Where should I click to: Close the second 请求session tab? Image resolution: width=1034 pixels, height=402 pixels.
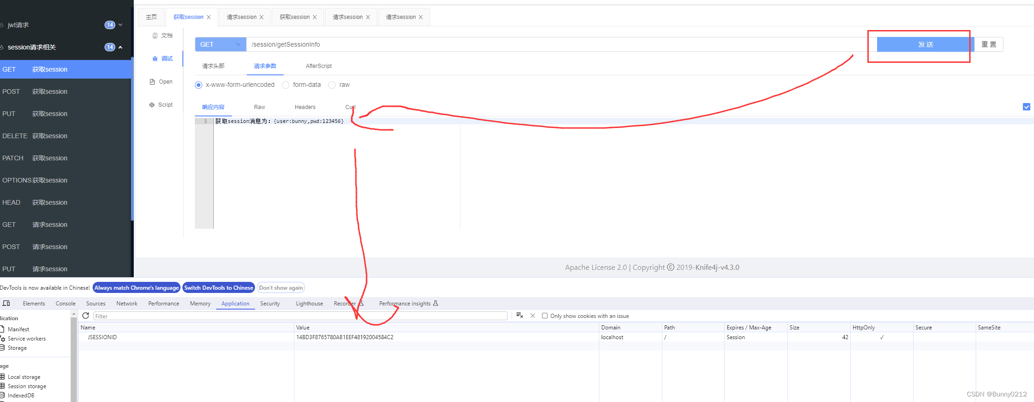(368, 17)
